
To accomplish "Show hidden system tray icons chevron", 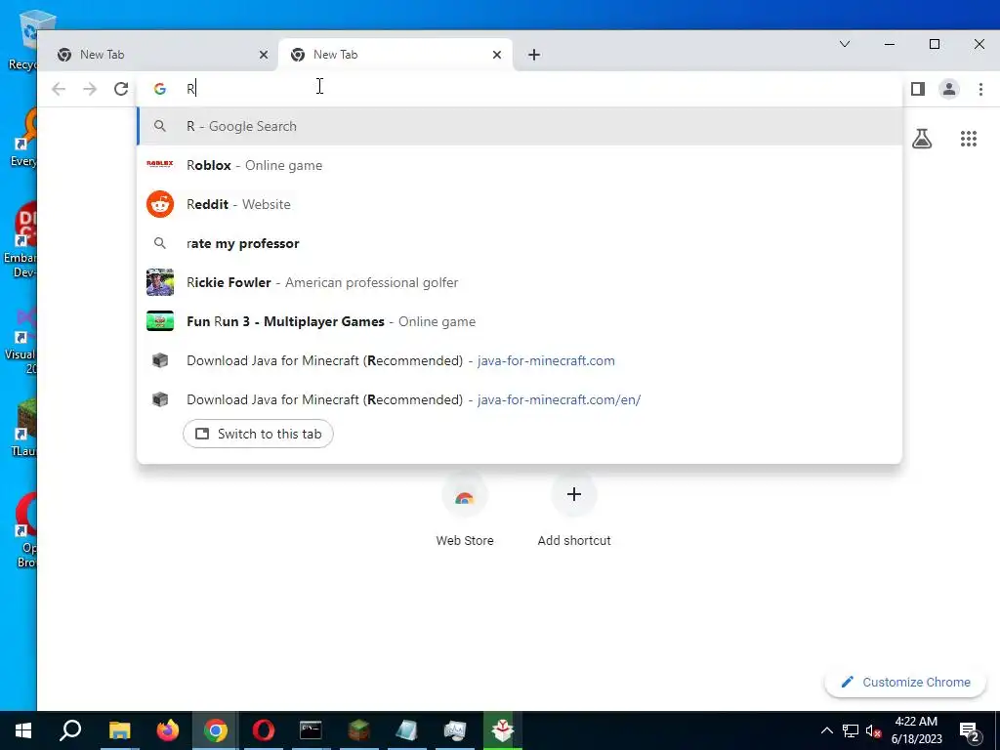I will (x=826, y=730).
